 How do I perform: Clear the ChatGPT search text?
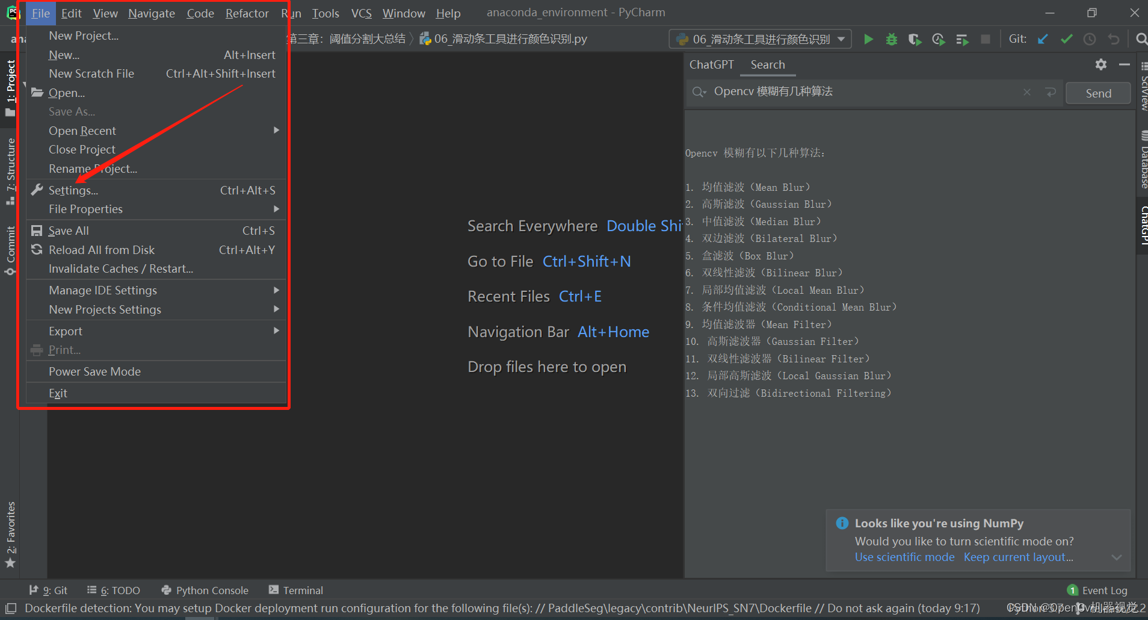point(1027,92)
